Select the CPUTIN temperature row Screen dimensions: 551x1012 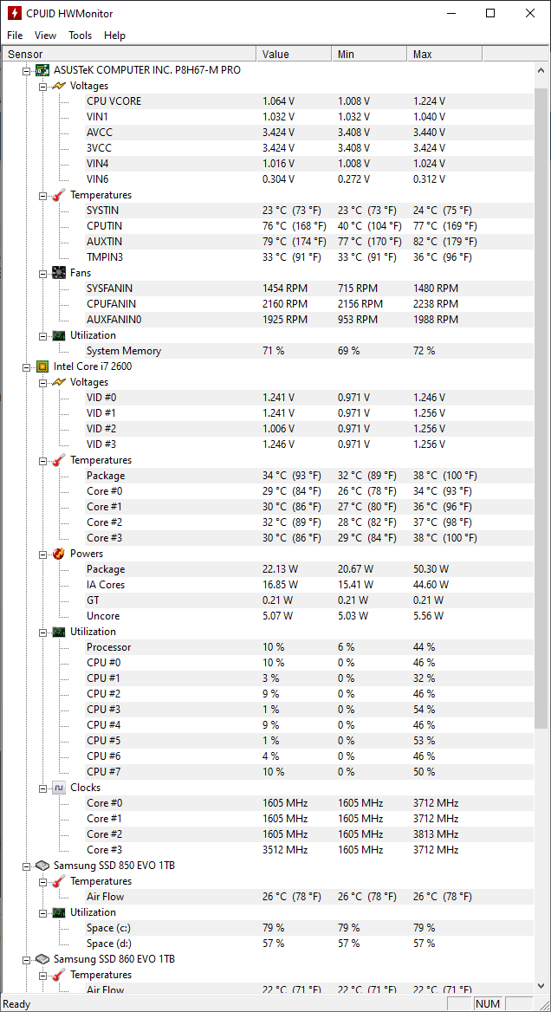309,226
